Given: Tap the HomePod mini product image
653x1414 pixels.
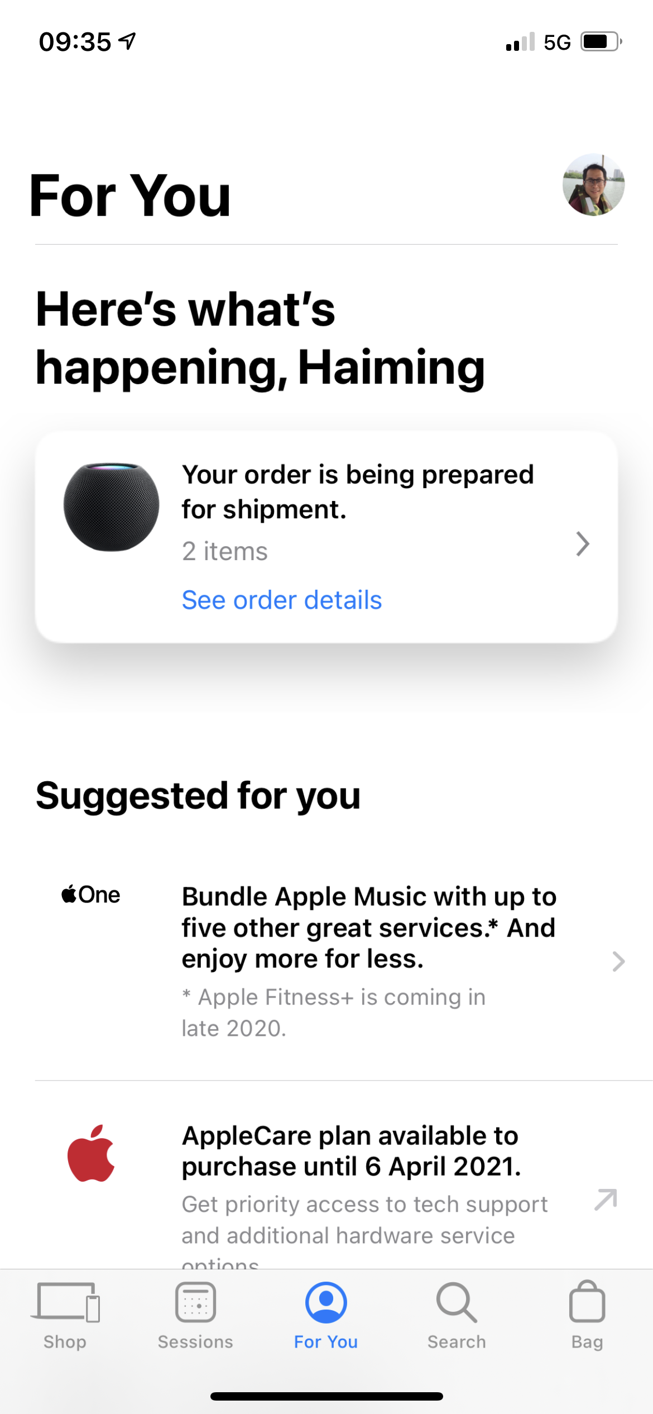Looking at the screenshot, I should tap(112, 507).
